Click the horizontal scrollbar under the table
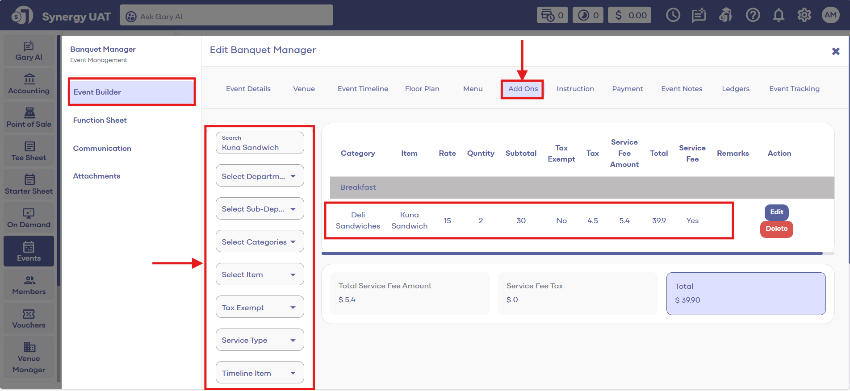 pyautogui.click(x=572, y=253)
